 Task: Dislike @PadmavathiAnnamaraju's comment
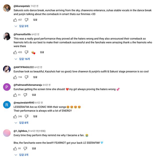[25, 95]
